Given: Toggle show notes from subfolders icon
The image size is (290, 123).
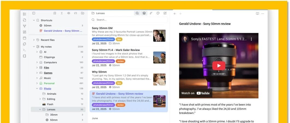Looking at the screenshot, I should tap(144, 13).
